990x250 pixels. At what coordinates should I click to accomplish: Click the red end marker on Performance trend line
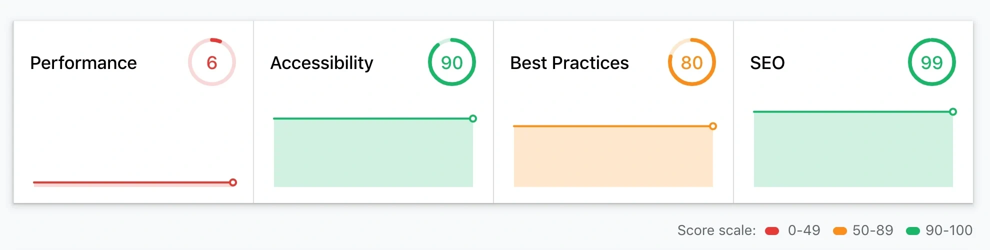(x=233, y=182)
